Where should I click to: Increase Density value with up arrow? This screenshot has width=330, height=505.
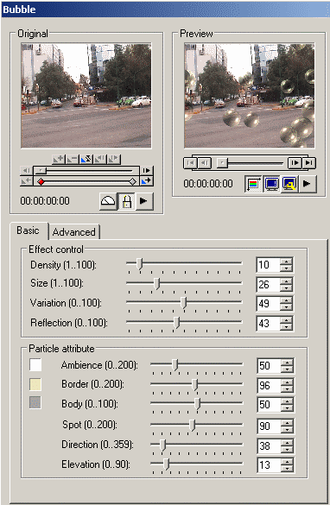(286, 262)
